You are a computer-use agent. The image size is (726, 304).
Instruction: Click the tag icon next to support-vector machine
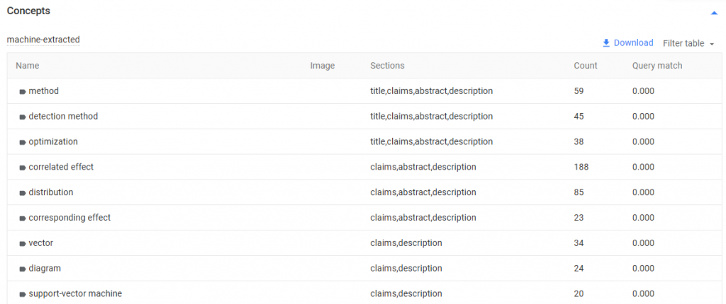[x=23, y=294]
